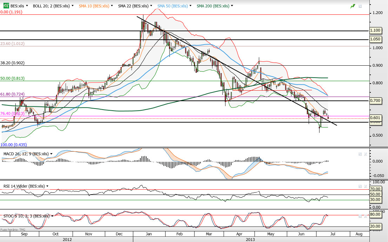Maximize the MACD panel
The width and height of the screenshot is (388, 242).
(x=360, y=154)
